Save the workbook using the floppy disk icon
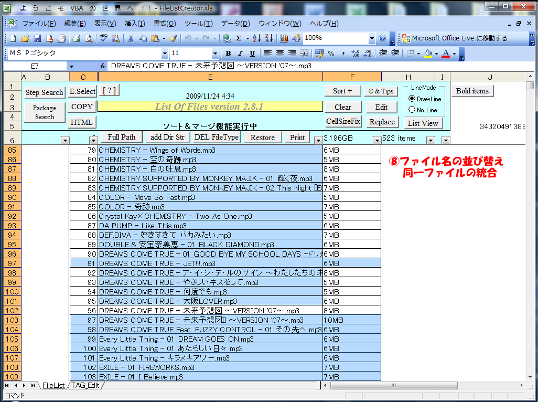 coord(37,38)
